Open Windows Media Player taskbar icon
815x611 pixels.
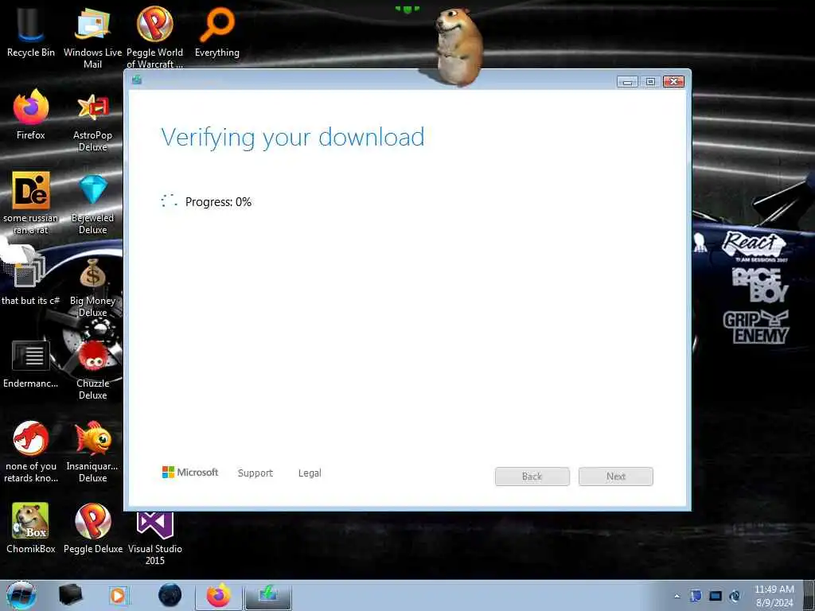pos(119,595)
